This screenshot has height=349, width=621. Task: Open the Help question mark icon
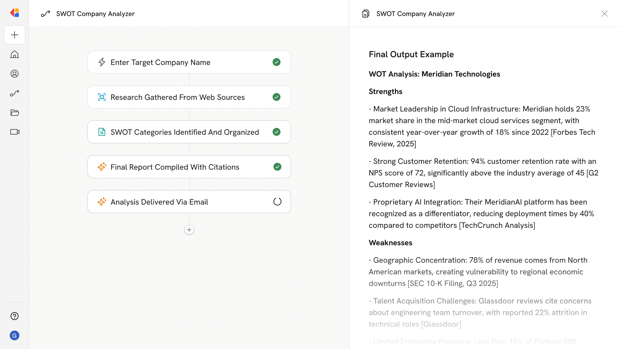tap(15, 316)
